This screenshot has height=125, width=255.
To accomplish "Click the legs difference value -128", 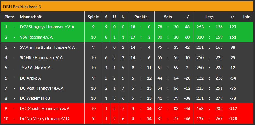I will (x=233, y=119).
